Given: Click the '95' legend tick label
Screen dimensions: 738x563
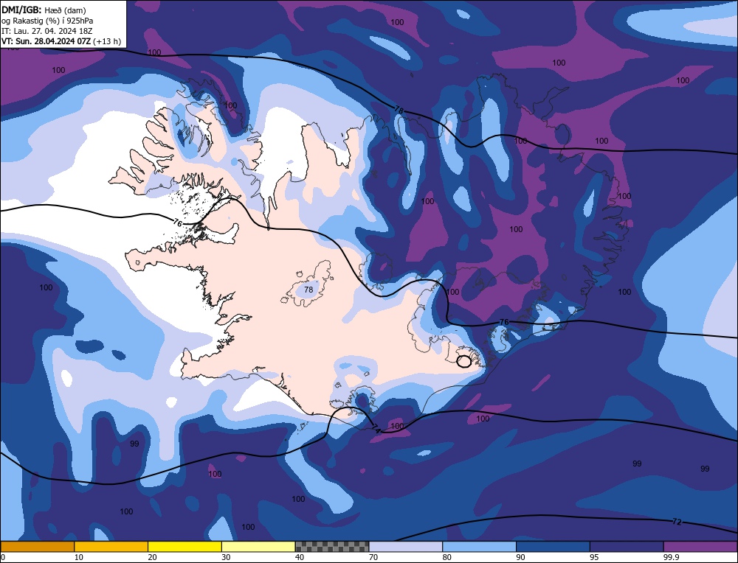Looking at the screenshot, I should click(x=594, y=557).
